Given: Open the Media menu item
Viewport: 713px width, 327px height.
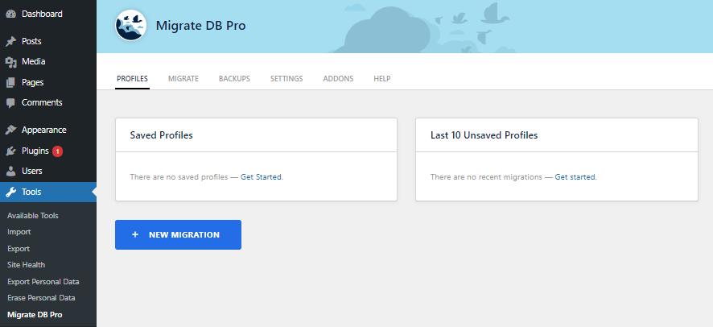Looking at the screenshot, I should pos(48,62).
